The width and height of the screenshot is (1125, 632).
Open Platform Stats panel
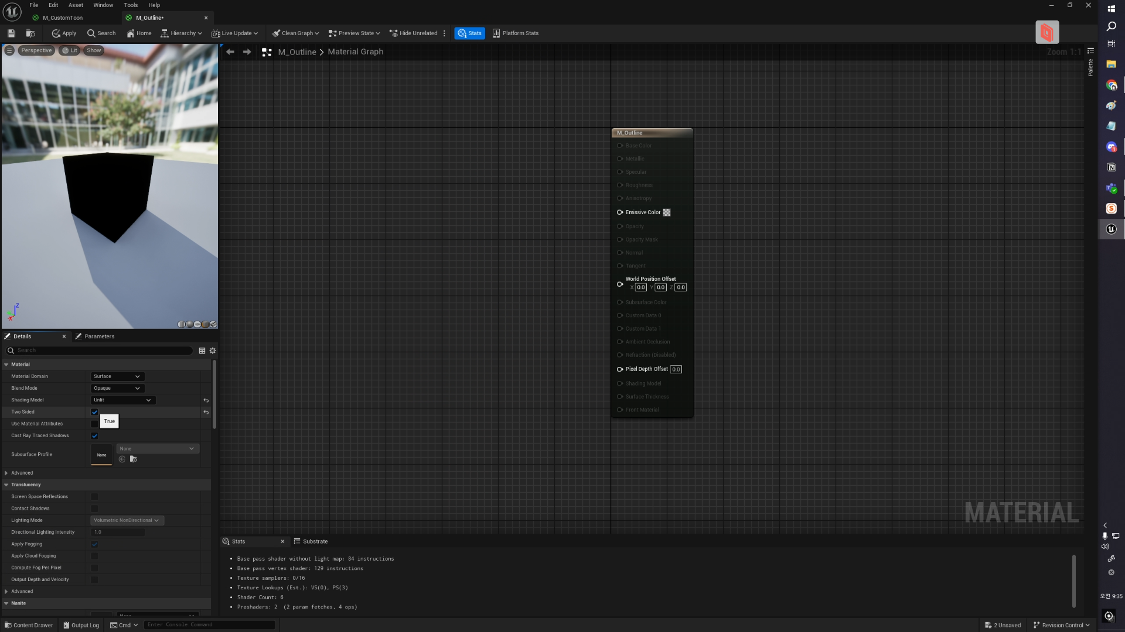point(515,33)
